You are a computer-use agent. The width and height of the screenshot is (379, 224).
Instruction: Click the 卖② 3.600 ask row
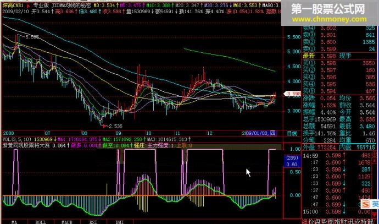tap(339, 42)
